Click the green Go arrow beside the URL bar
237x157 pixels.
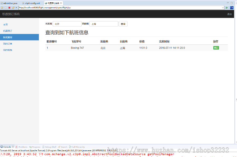tap(227, 8)
